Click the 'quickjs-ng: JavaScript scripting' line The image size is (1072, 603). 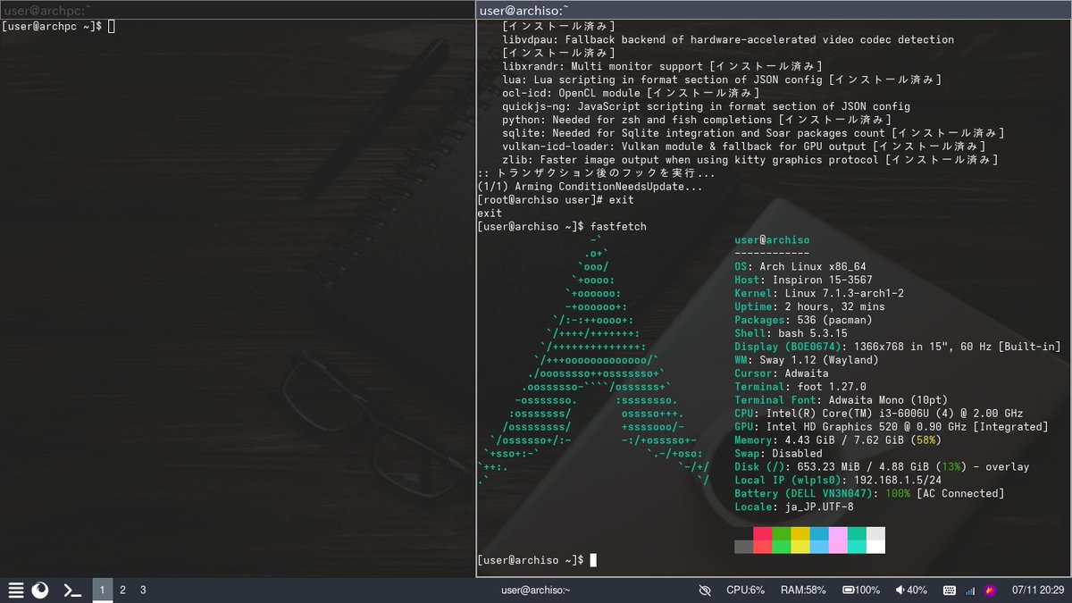[x=706, y=107]
